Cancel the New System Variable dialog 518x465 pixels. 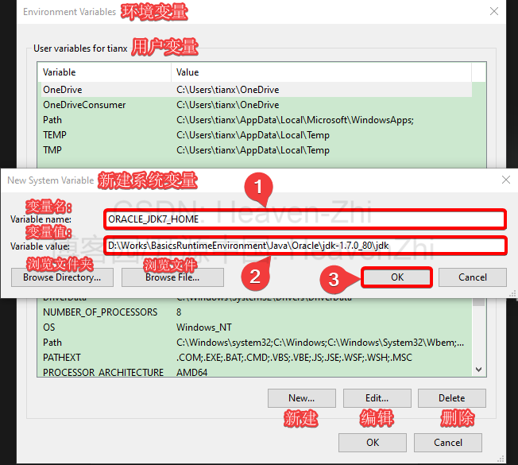[473, 277]
